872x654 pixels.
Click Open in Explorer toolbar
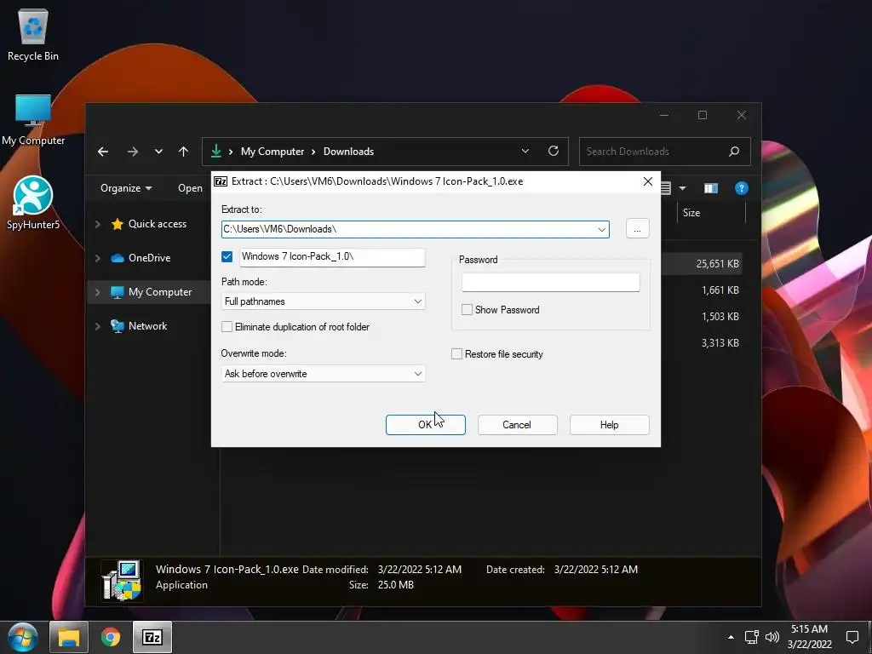[190, 188]
